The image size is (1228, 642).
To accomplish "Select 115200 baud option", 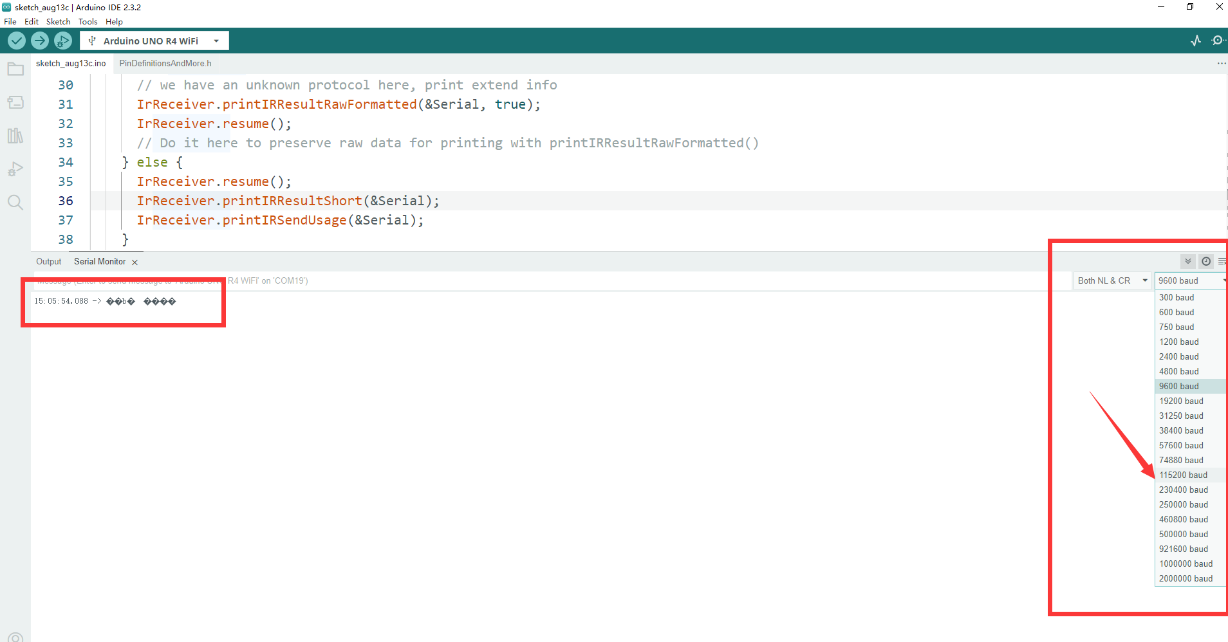I will pyautogui.click(x=1190, y=475).
